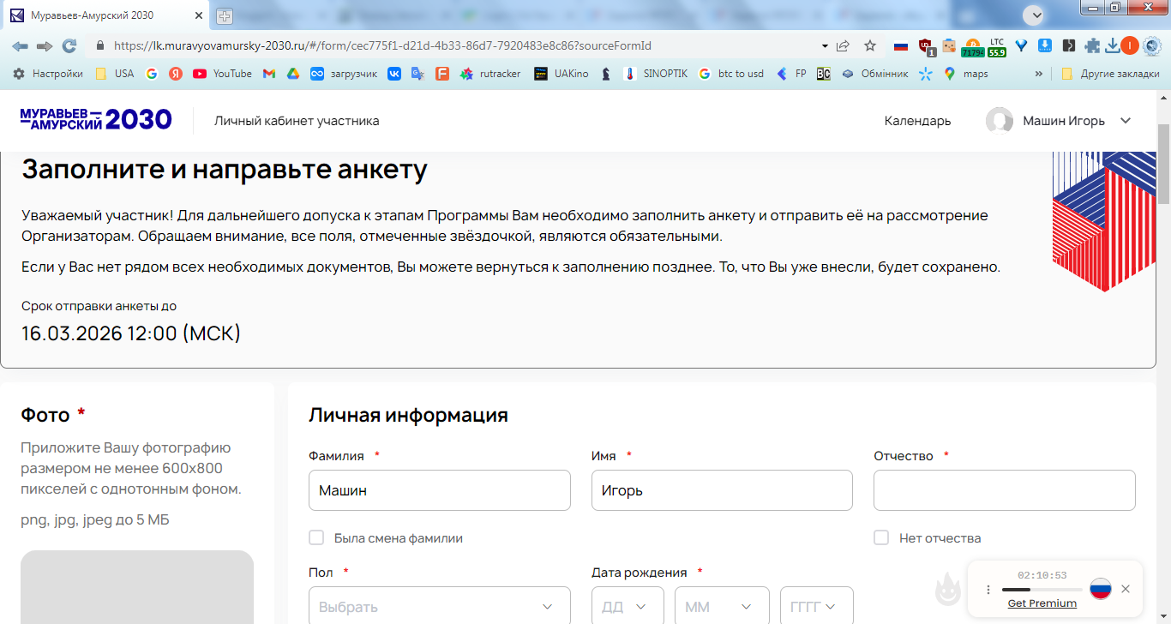Click the browser forward arrow
Screen dimensions: 1171x624
[x=45, y=45]
